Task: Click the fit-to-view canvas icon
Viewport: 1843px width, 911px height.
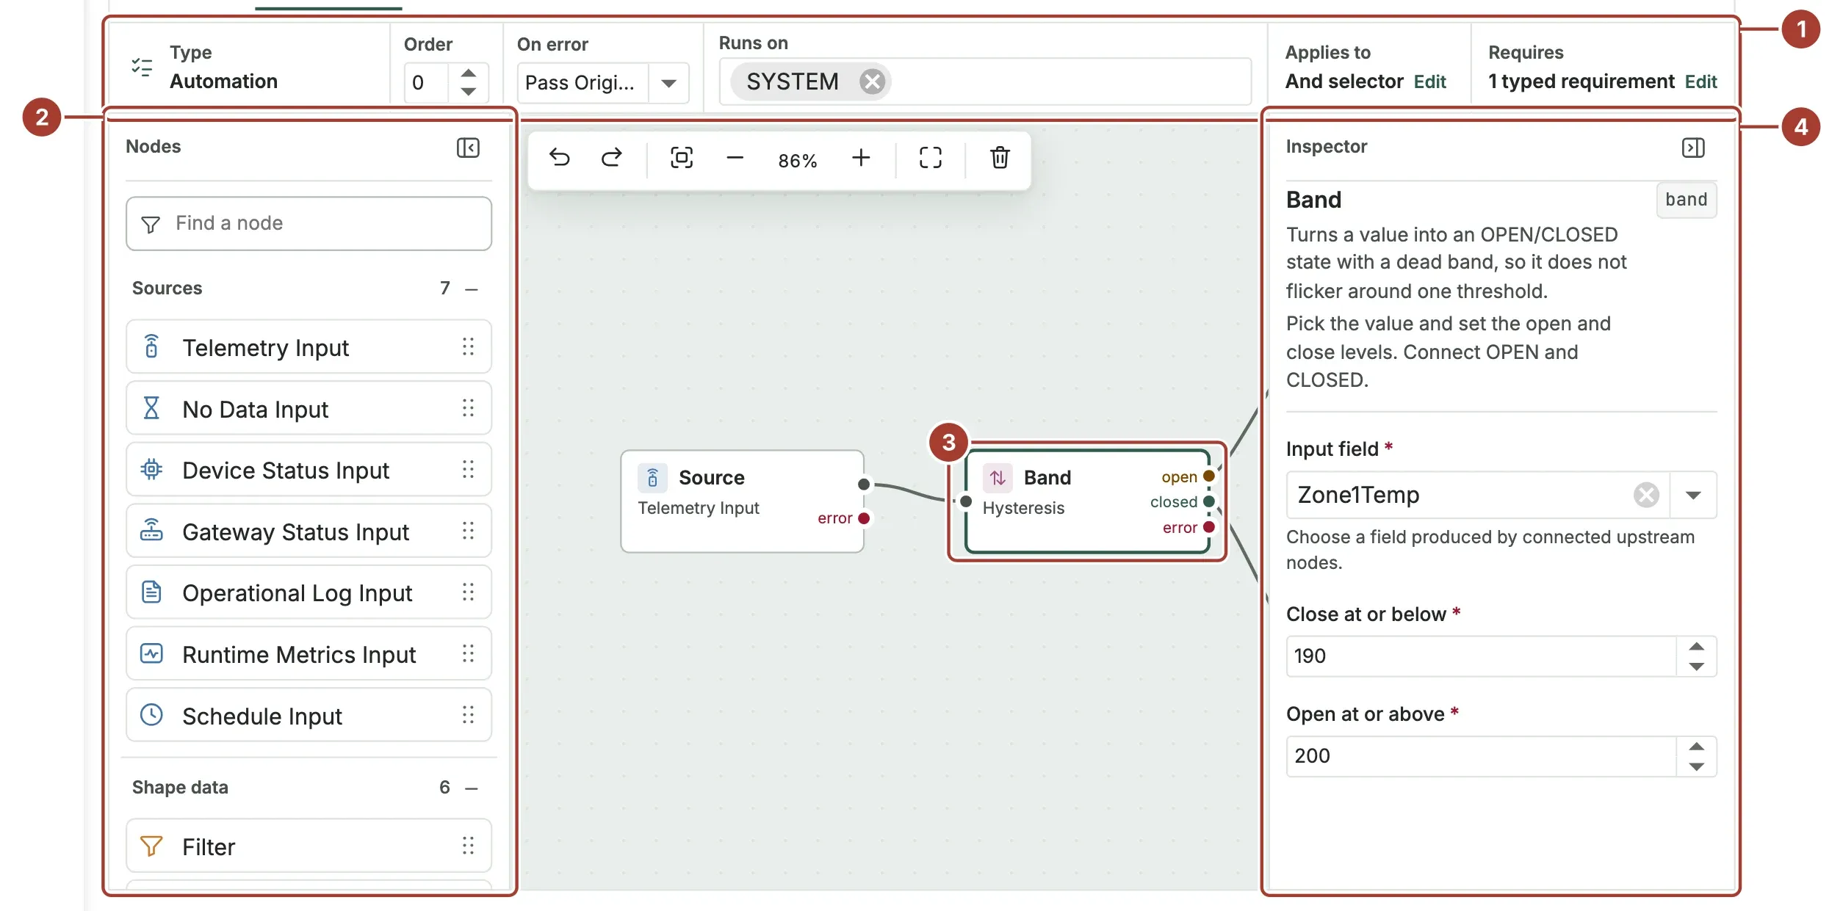Action: (682, 158)
